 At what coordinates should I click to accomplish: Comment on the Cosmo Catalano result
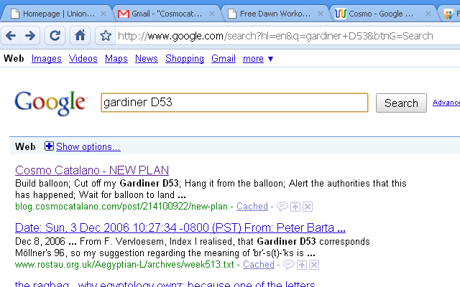(282, 207)
